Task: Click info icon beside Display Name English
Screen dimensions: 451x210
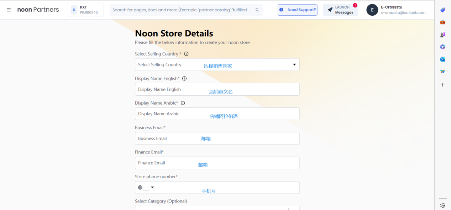Action: [184, 79]
